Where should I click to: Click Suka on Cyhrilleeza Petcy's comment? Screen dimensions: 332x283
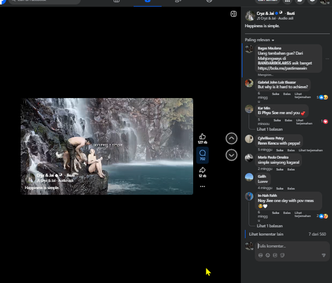[x=280, y=150]
